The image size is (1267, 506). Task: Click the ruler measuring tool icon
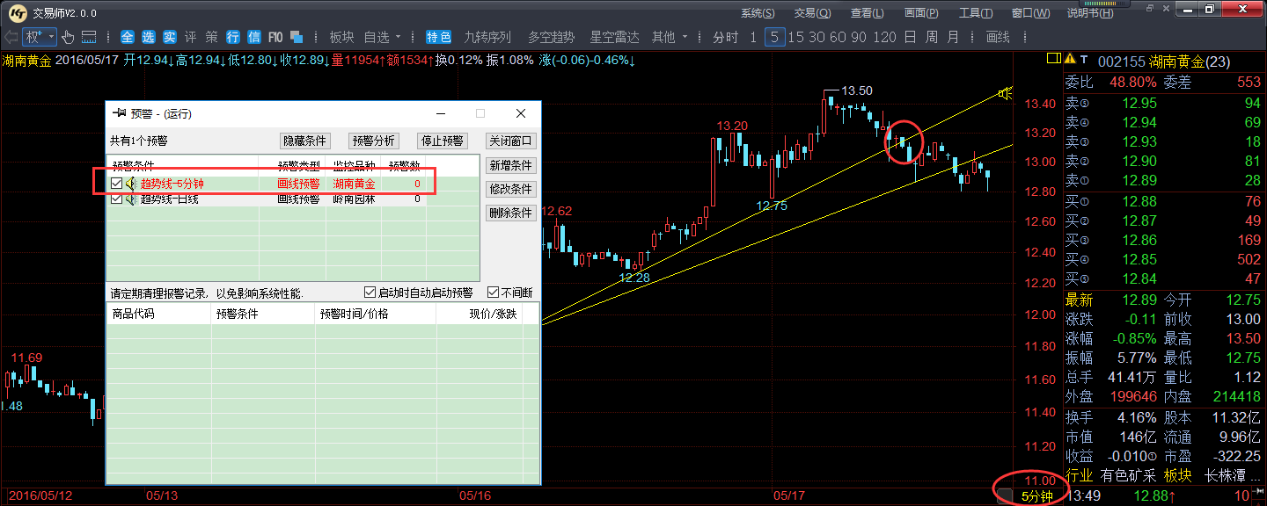[89, 37]
